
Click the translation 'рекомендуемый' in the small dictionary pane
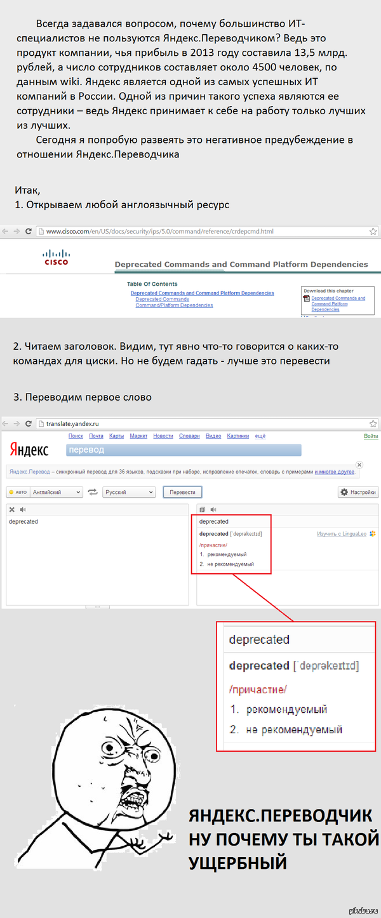point(227,555)
